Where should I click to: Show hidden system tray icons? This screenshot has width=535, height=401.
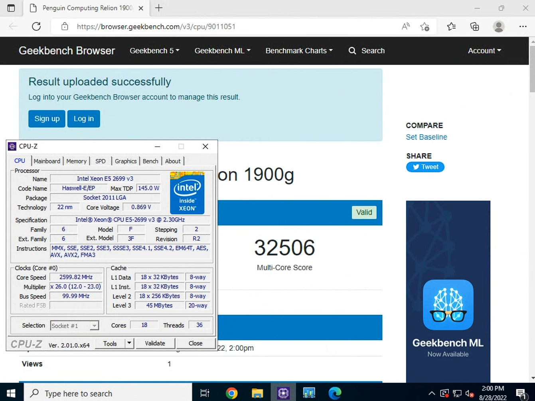(x=432, y=393)
